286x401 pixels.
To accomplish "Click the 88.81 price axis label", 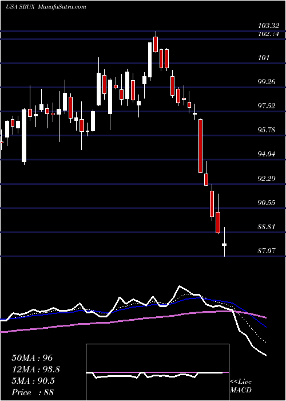I will [267, 226].
